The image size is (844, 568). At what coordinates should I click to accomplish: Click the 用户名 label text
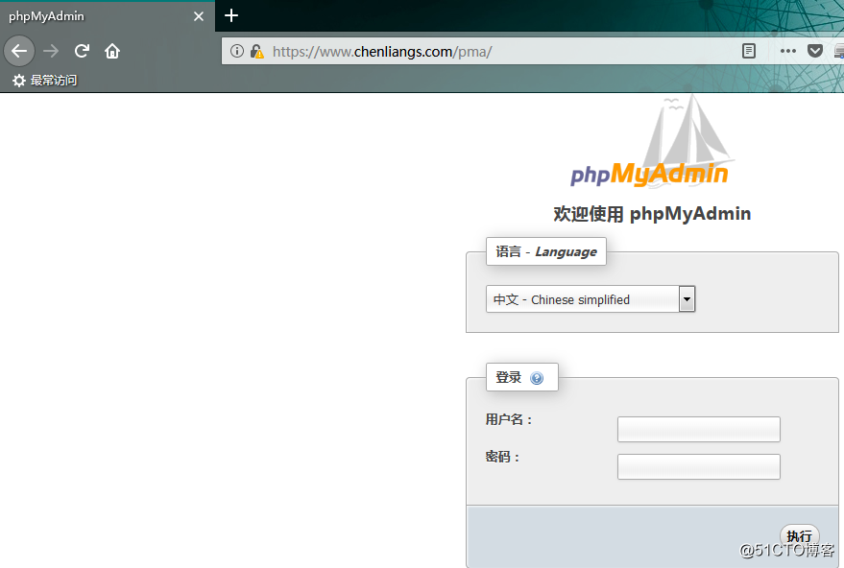(509, 419)
